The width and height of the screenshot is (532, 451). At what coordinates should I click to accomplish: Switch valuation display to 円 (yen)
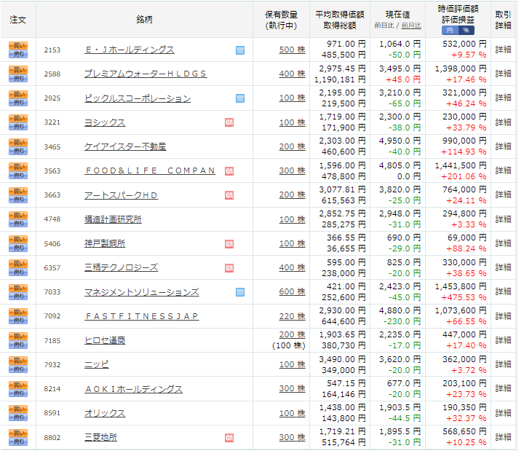pos(450,30)
